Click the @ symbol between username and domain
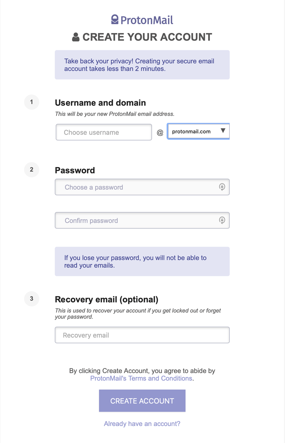This screenshot has width=285, height=443. click(160, 133)
